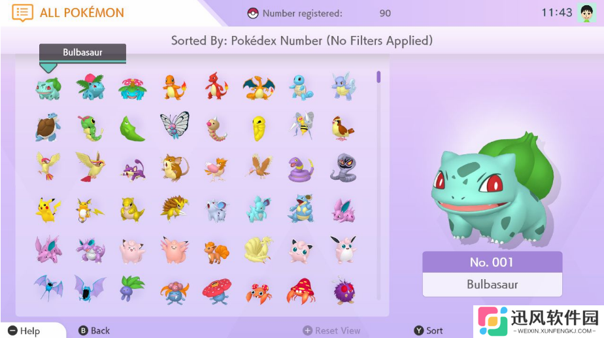Select the Sandslash icon
This screenshot has height=338, width=604.
pyautogui.click(x=175, y=209)
